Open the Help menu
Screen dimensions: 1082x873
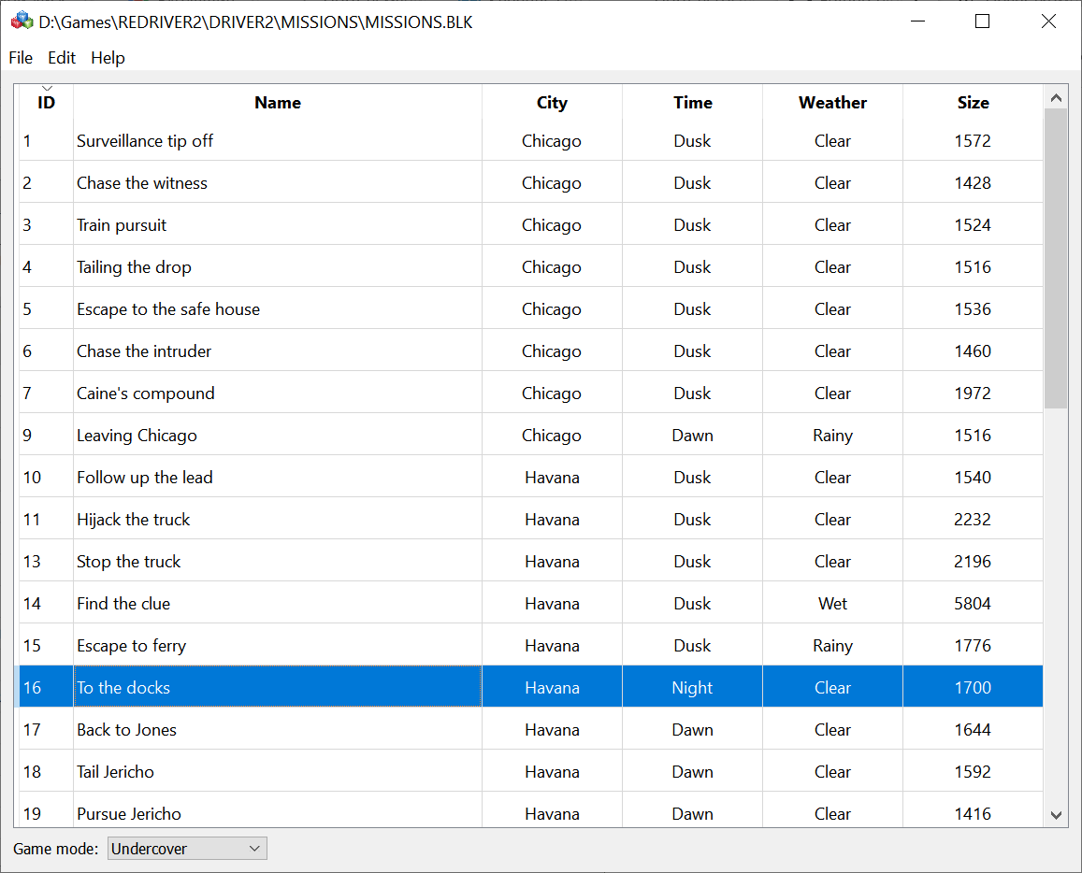(x=108, y=58)
